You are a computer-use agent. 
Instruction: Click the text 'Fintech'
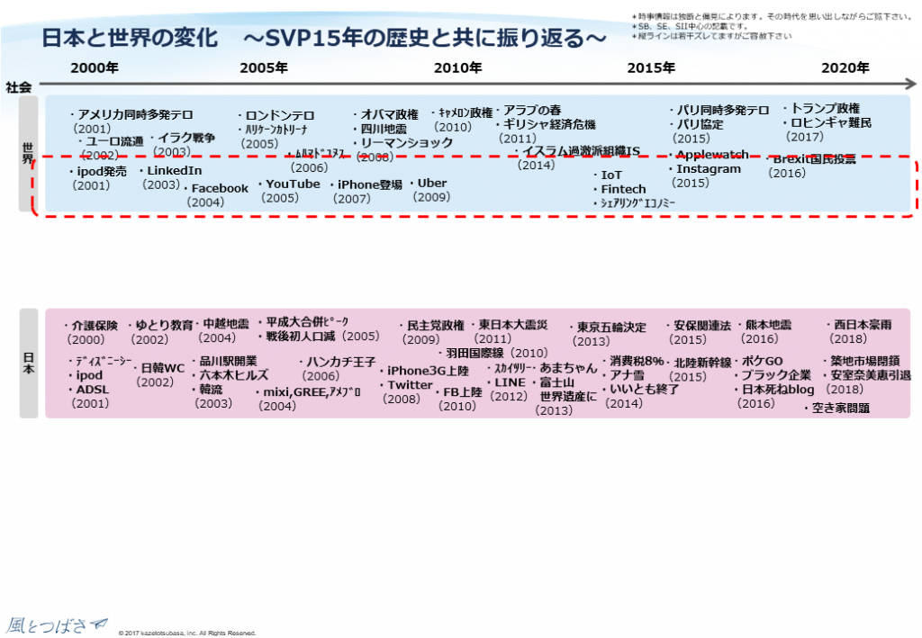[623, 189]
